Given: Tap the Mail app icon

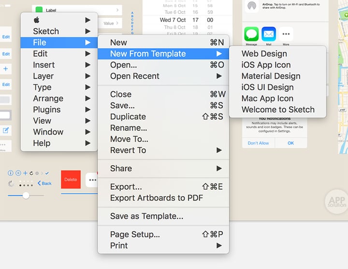Looking at the screenshot, I should coord(269,34).
